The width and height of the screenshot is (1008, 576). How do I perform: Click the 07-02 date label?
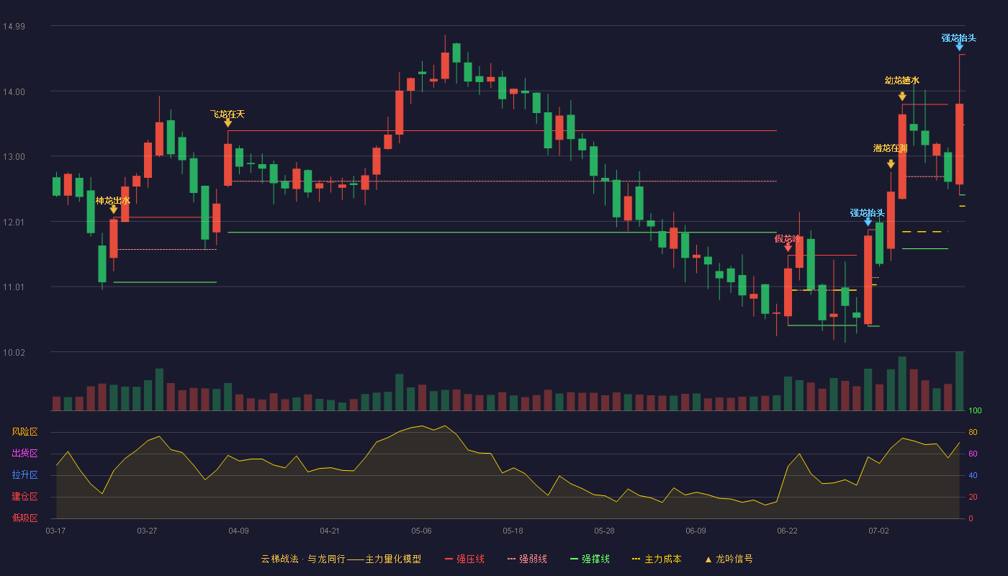coord(878,531)
